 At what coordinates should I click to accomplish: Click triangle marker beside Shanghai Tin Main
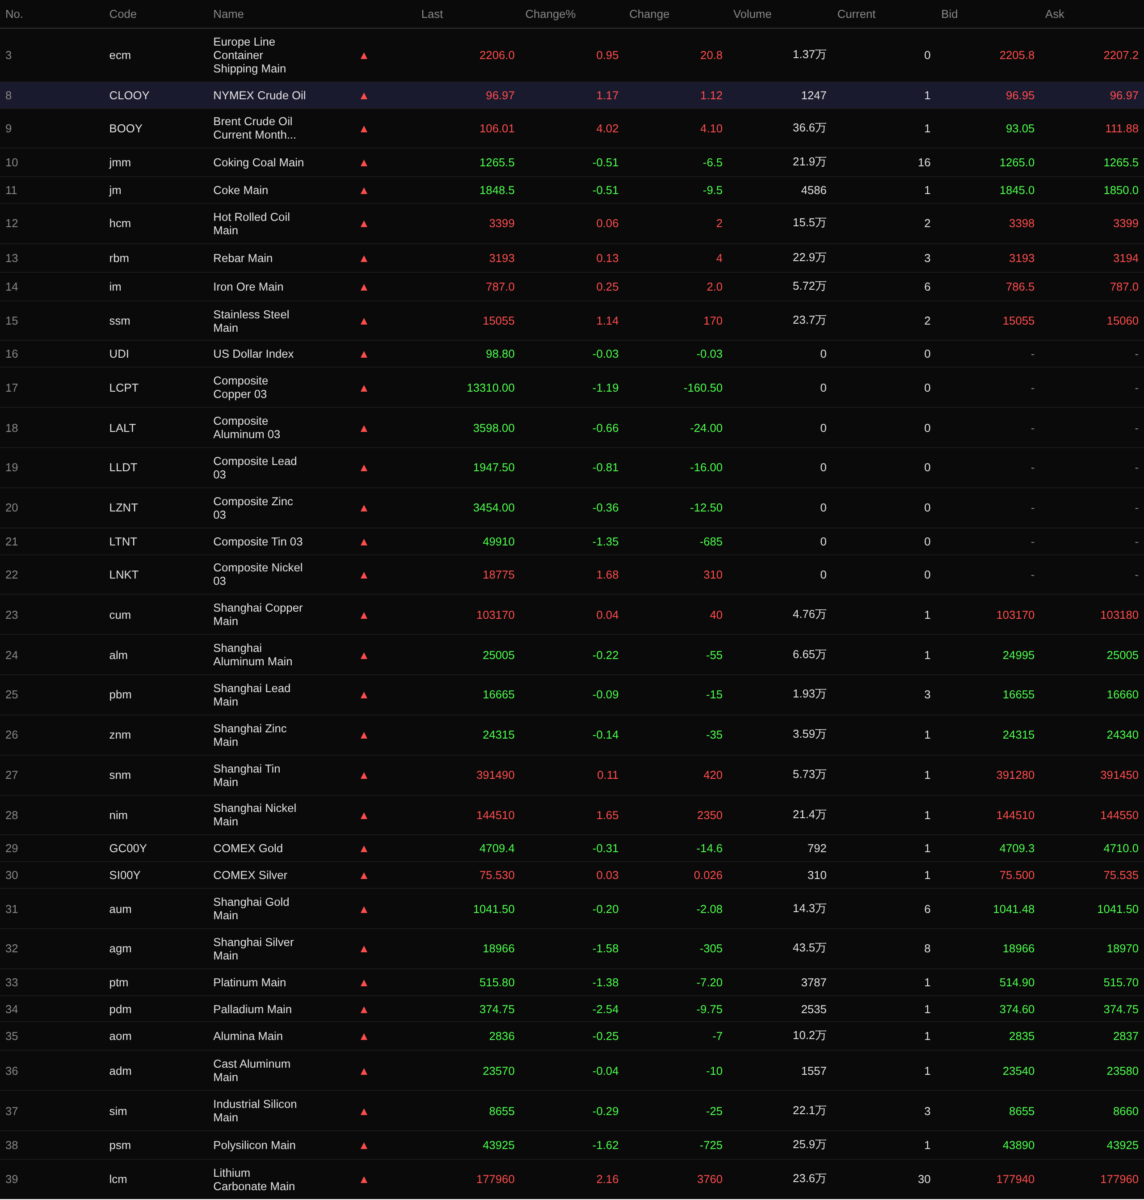coord(363,775)
